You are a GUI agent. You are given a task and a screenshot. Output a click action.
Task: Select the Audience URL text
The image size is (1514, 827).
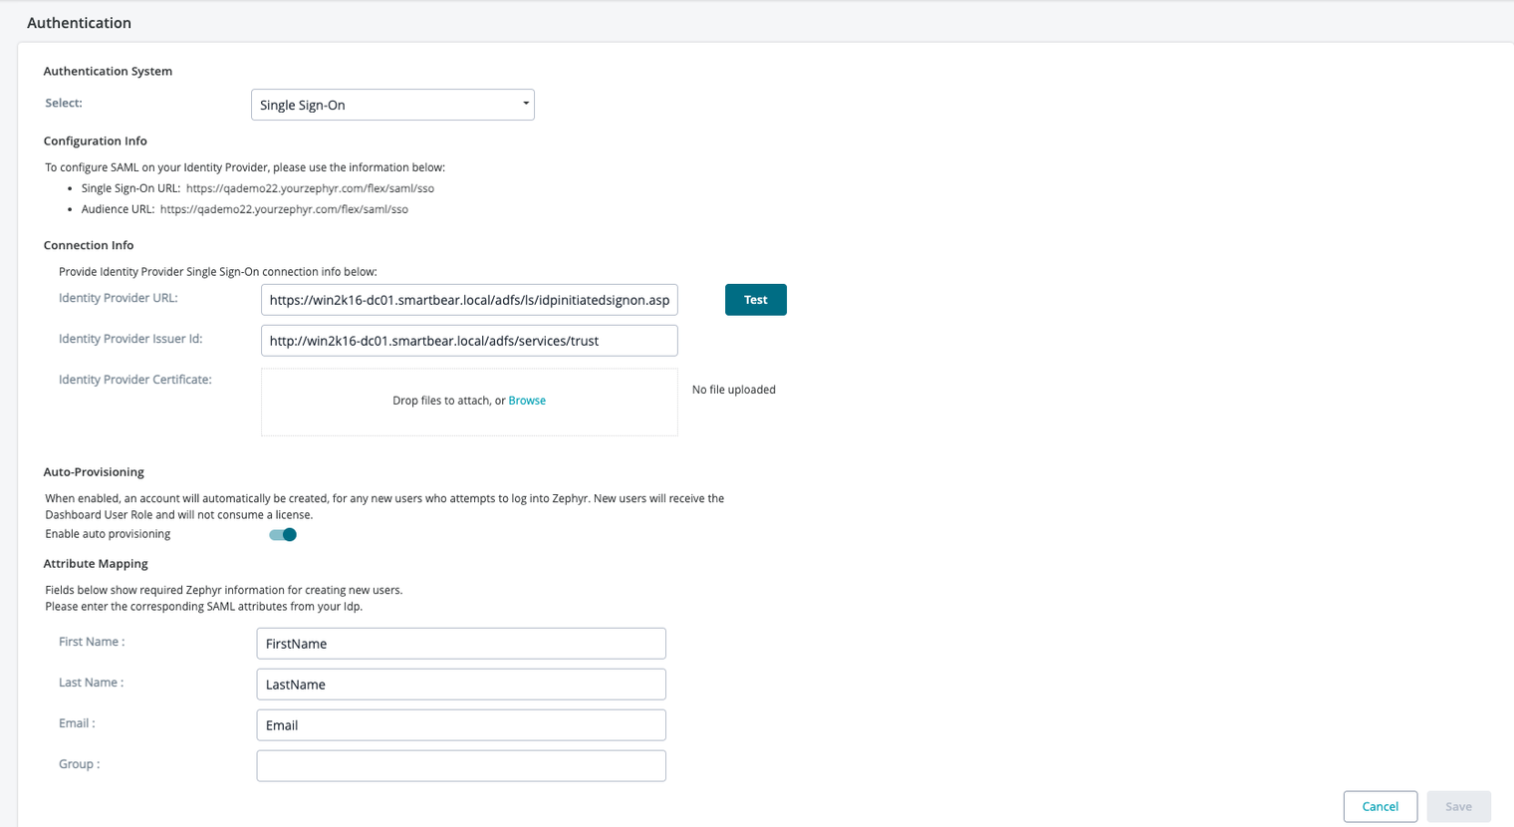click(x=283, y=209)
